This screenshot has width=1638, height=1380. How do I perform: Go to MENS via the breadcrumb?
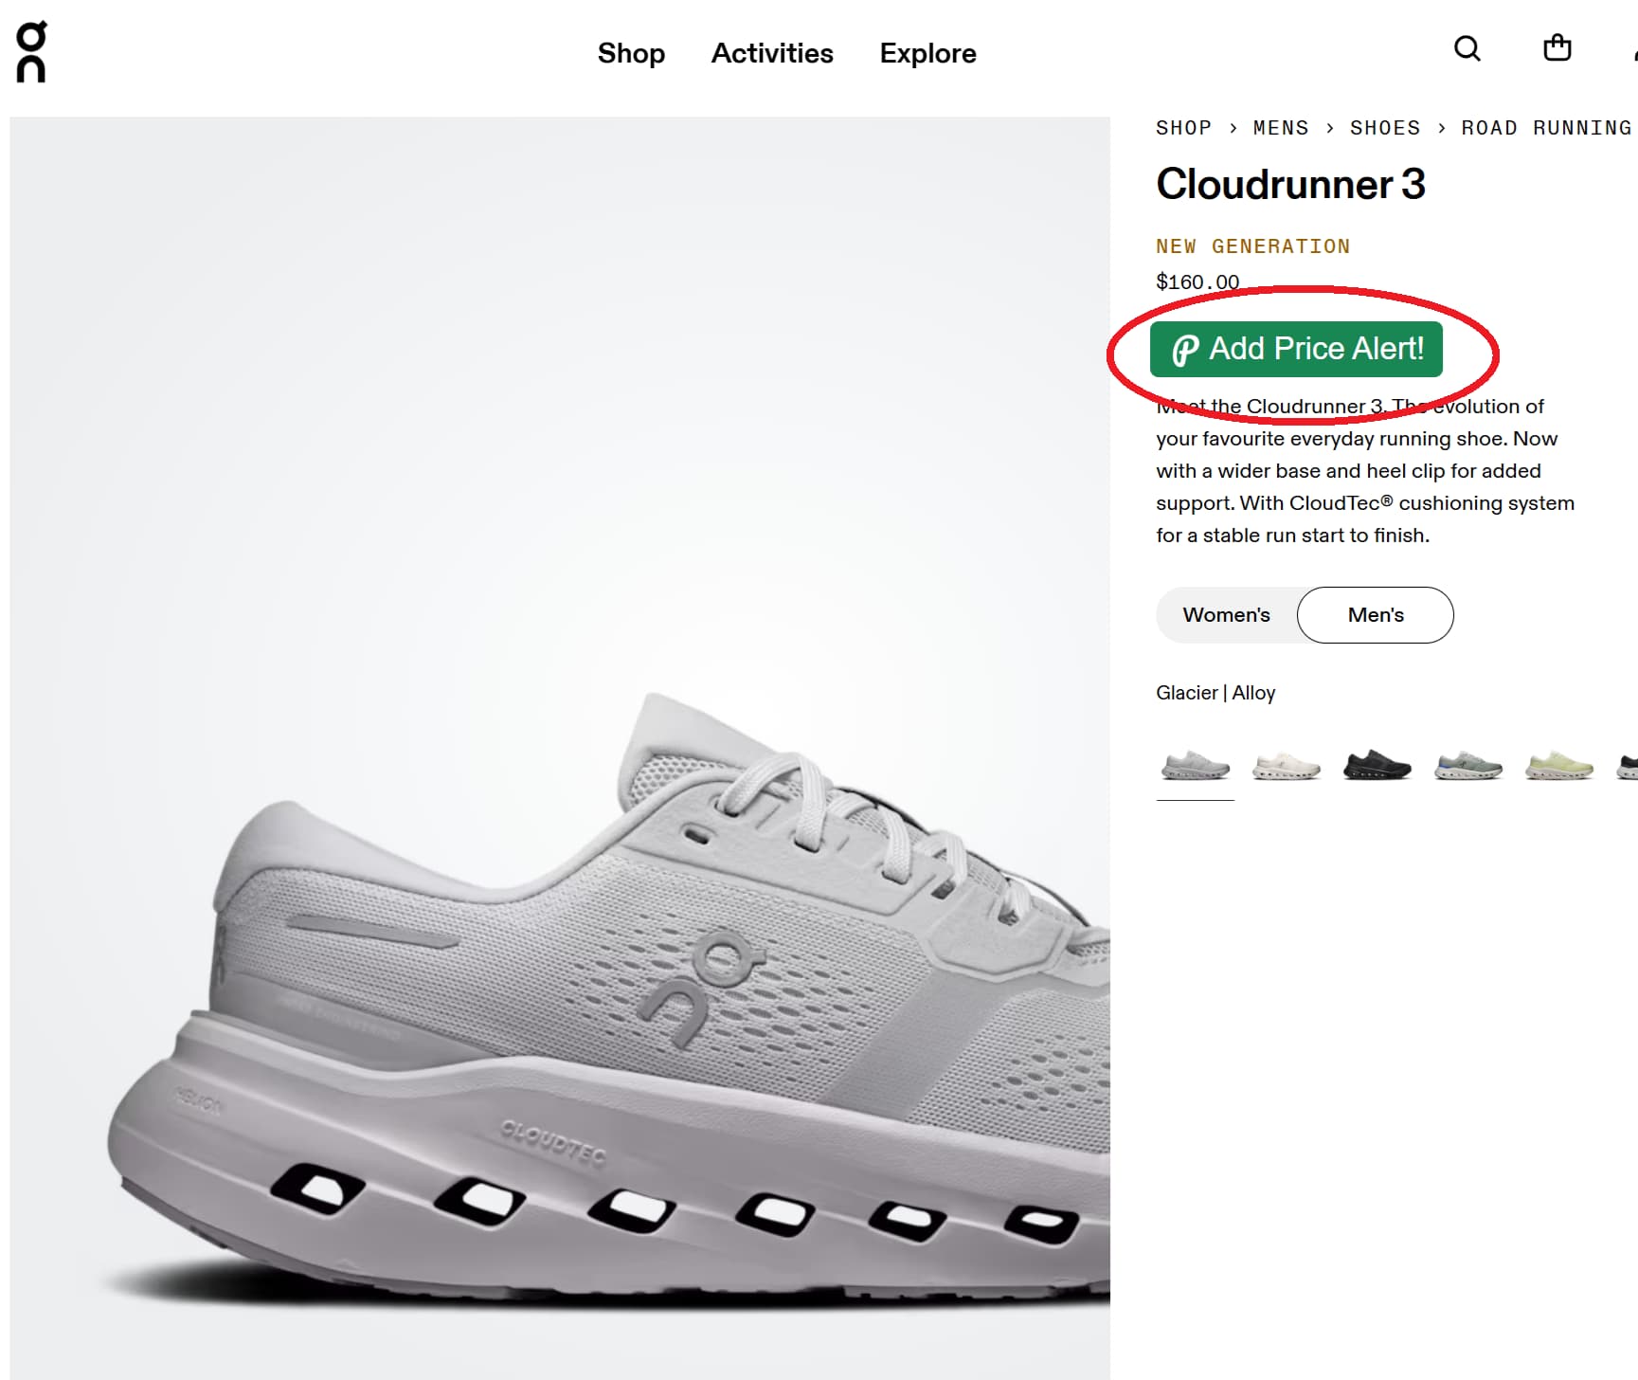(1281, 127)
